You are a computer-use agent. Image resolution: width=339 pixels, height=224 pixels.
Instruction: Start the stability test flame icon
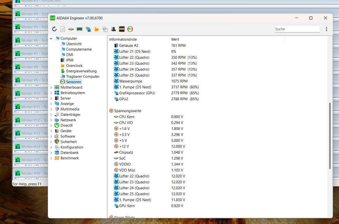96,29
